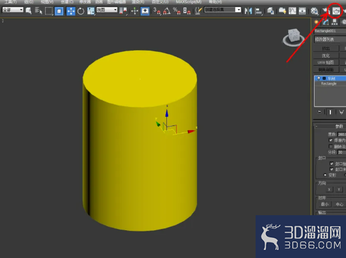The height and width of the screenshot is (258, 346).
Task: Toggle the 3D Snaps icon
Action: (157, 11)
